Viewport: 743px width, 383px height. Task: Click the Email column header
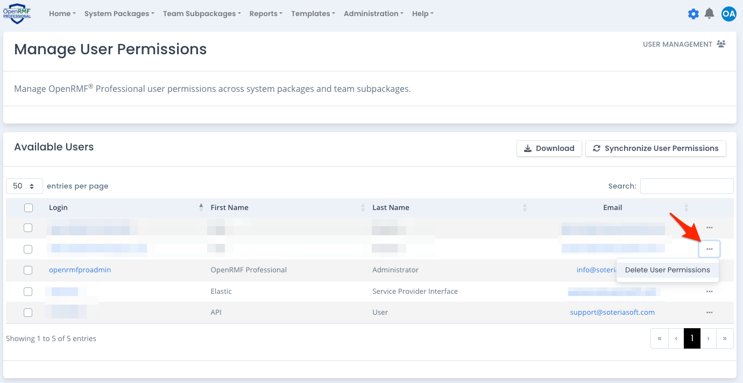tap(612, 207)
